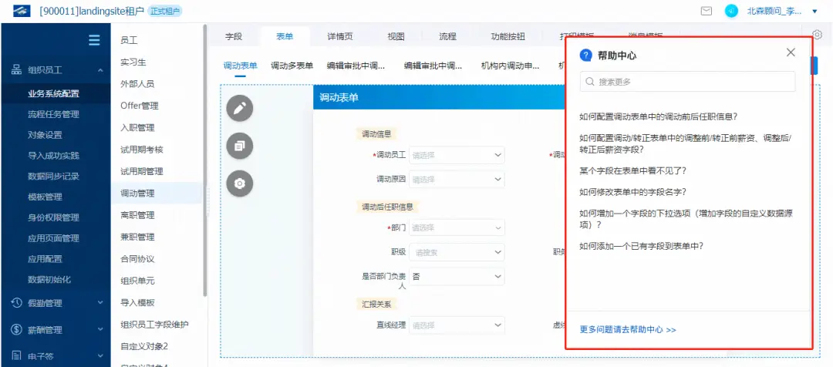Open the mail envelope icon in the header
Image resolution: width=833 pixels, height=367 pixels.
coord(706,11)
